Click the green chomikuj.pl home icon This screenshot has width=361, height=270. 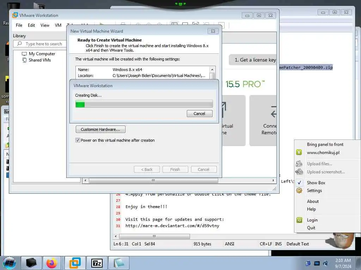coord(299,152)
